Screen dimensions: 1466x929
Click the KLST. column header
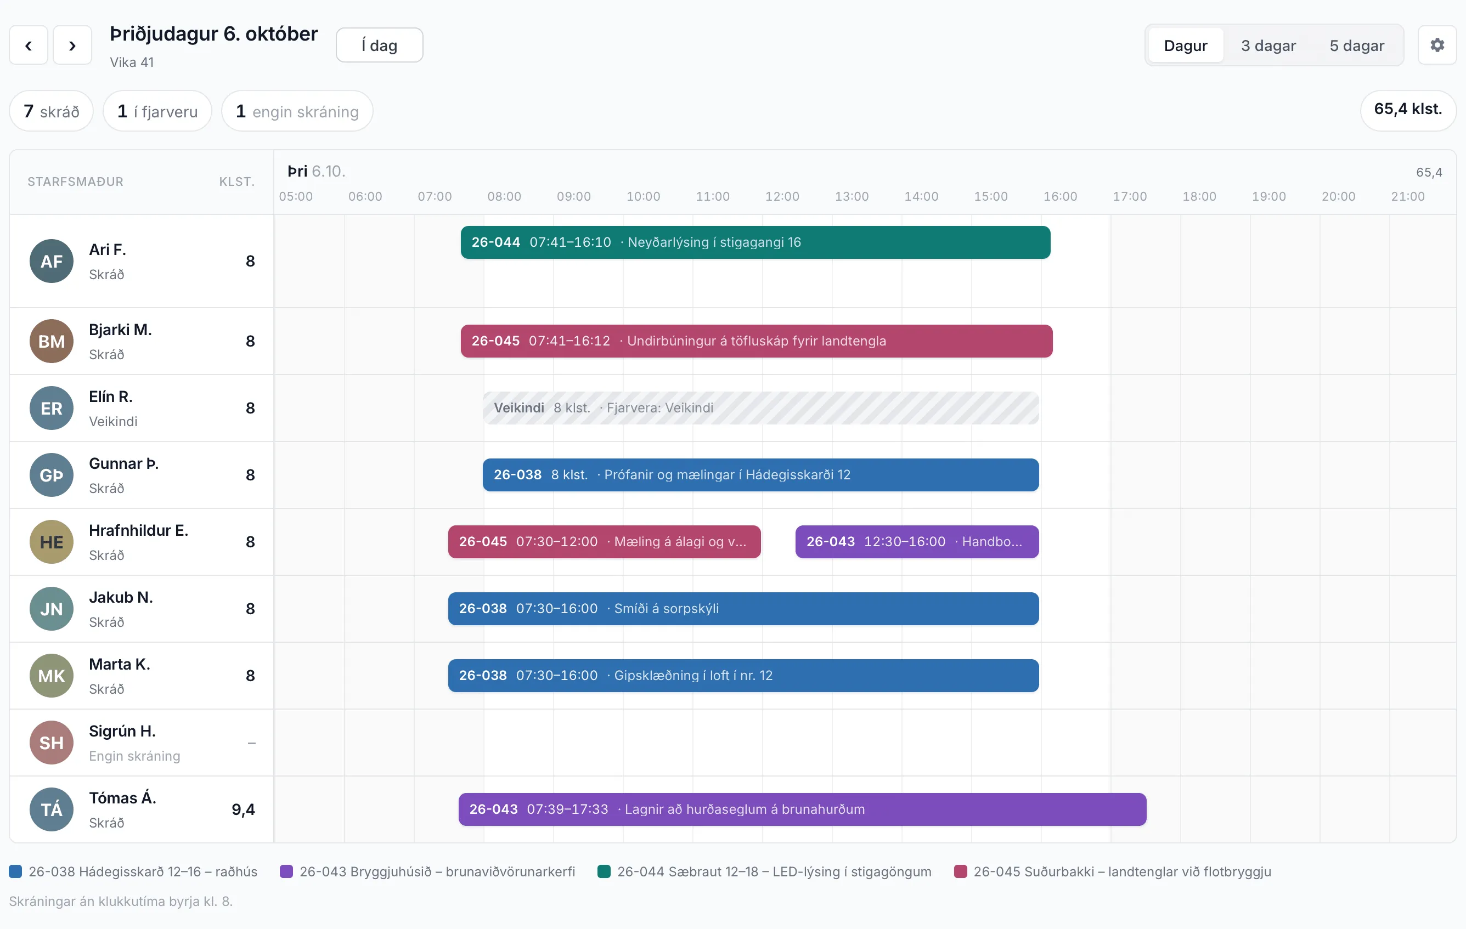point(237,182)
